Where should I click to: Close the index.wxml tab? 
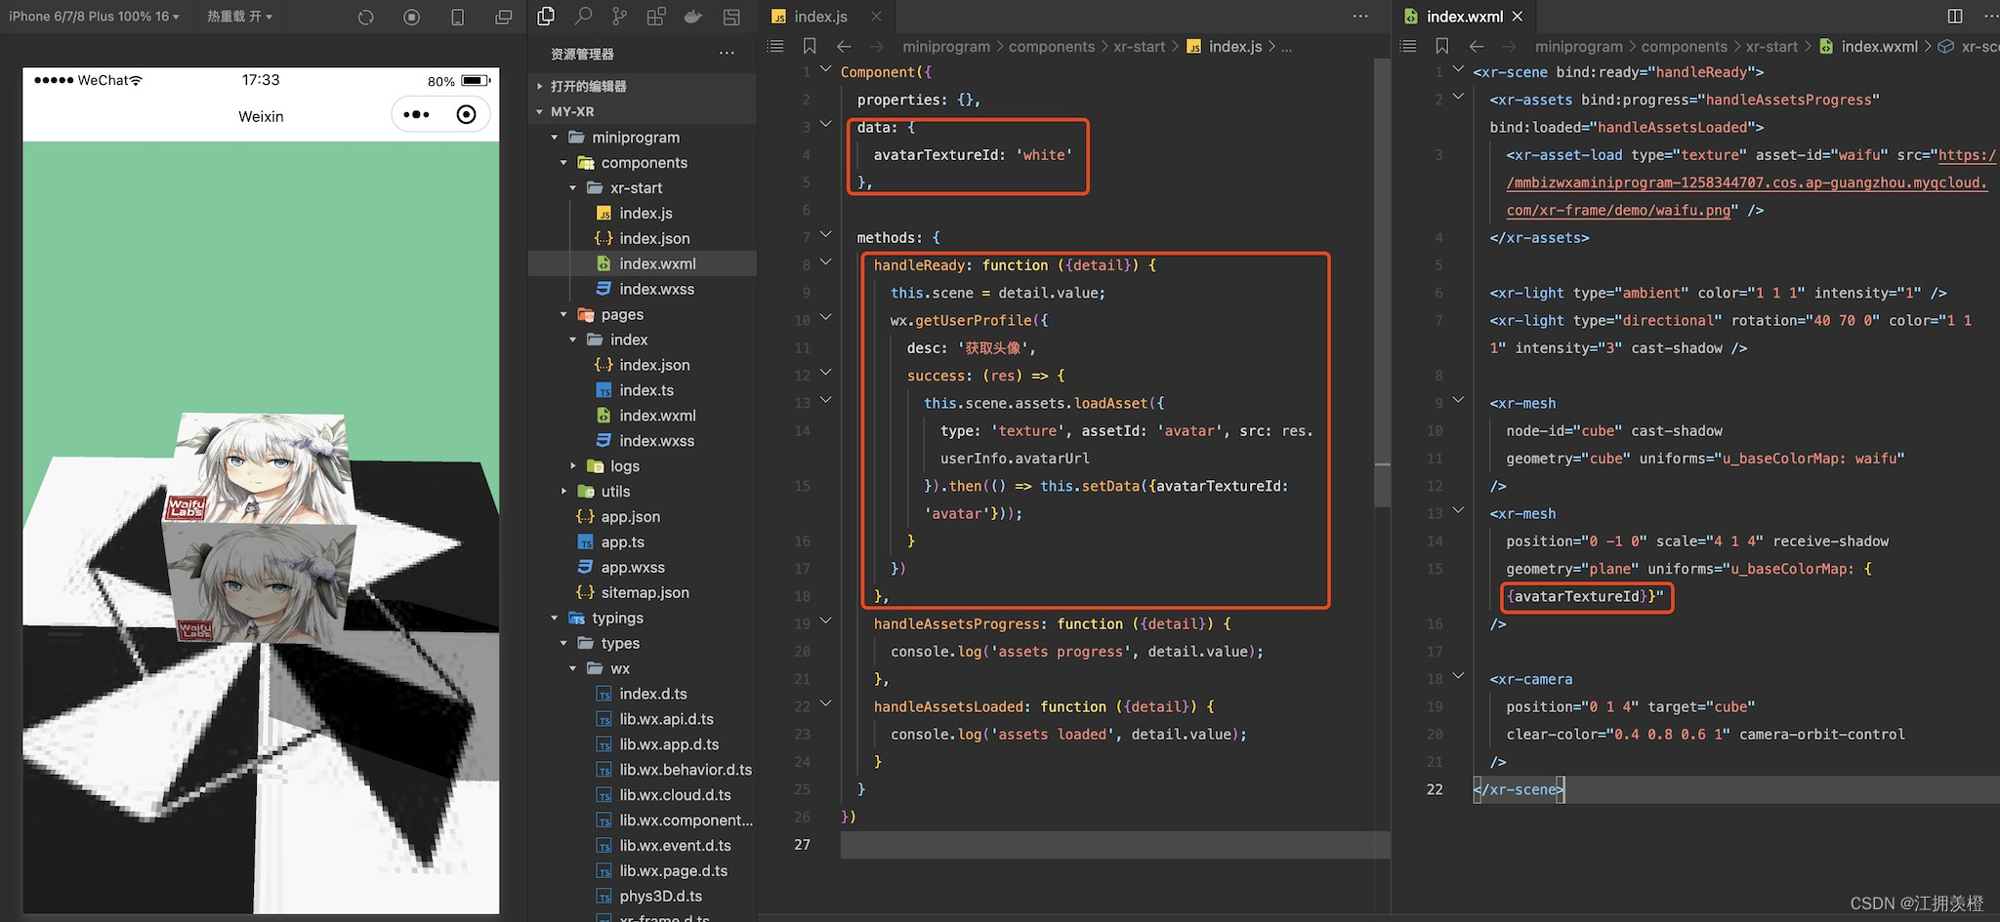(x=1518, y=17)
